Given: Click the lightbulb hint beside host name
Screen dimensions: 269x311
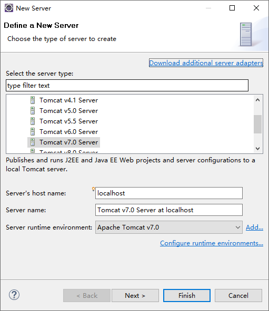Looking at the screenshot, I should point(93,189).
